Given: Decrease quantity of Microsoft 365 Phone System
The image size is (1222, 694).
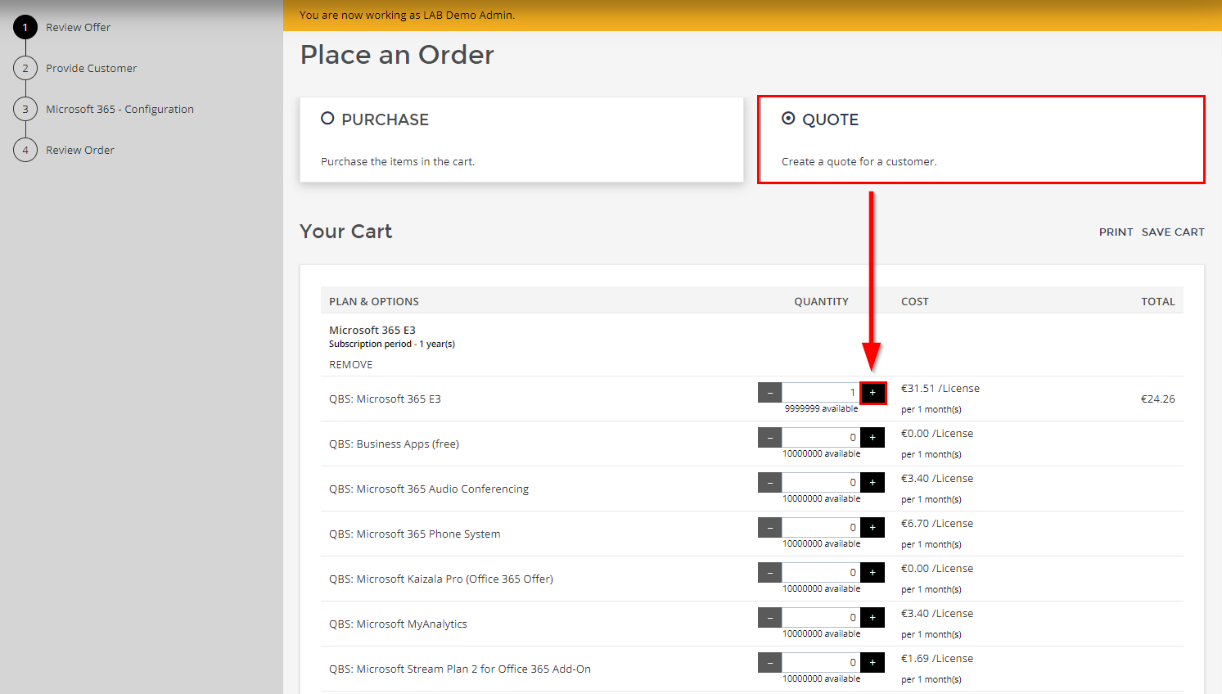Looking at the screenshot, I should tap(770, 528).
